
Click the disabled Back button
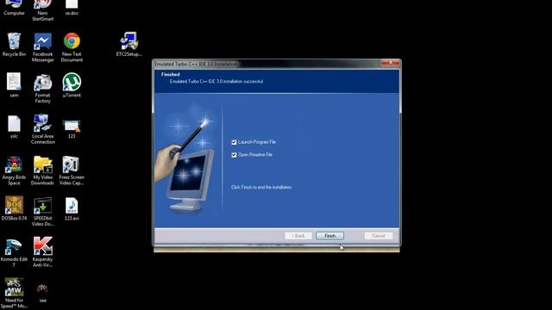(x=298, y=236)
